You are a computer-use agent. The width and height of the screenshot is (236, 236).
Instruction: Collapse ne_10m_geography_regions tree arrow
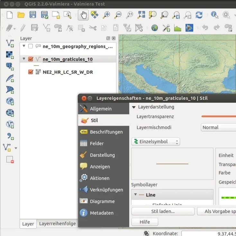pos(24,46)
